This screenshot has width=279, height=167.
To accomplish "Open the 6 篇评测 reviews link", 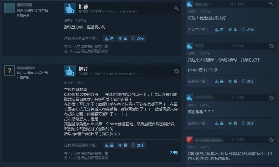I will click(23, 15).
